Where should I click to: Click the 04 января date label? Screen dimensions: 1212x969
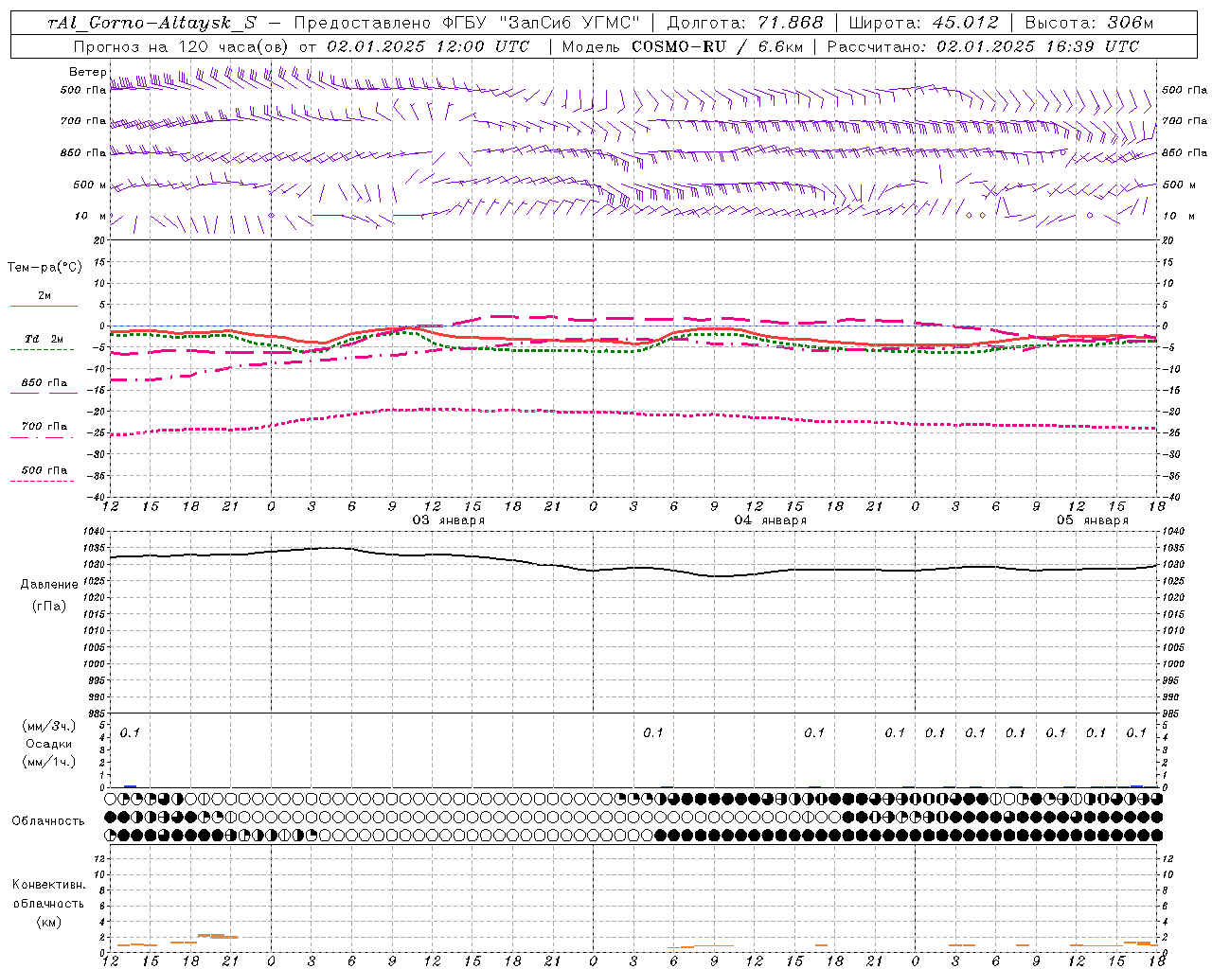click(771, 520)
